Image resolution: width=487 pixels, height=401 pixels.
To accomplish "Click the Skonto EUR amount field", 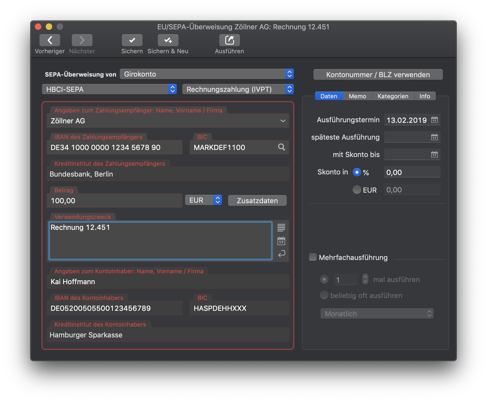I will [412, 190].
